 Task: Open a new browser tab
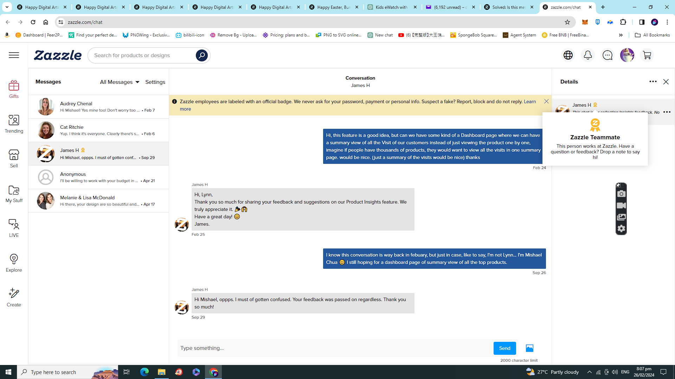603,7
